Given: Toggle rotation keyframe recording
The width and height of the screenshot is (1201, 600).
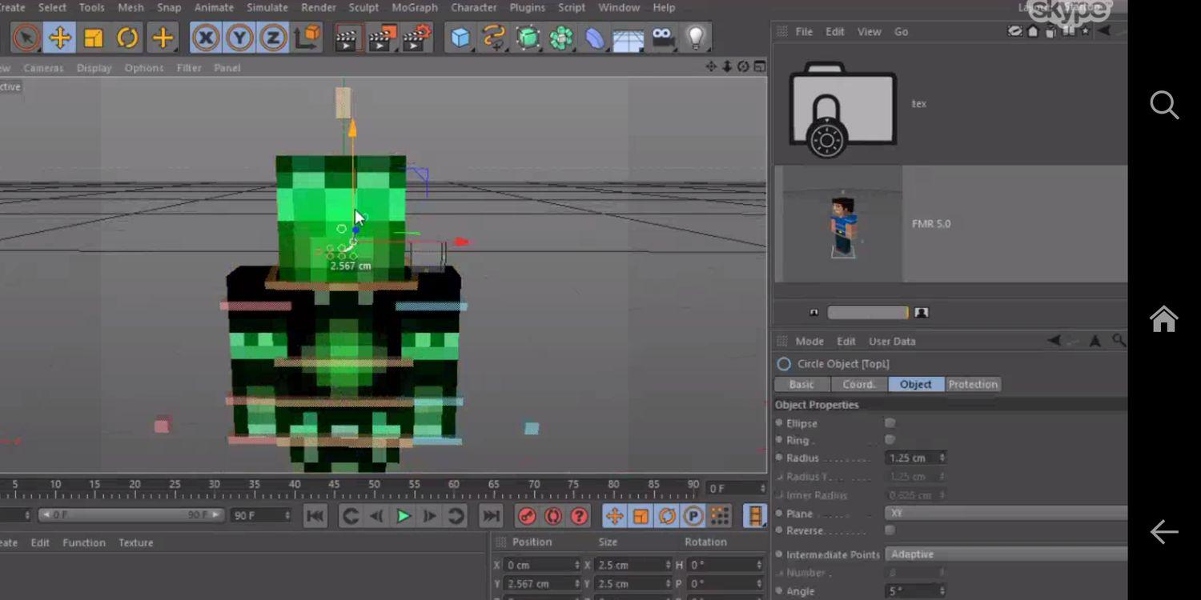Looking at the screenshot, I should (667, 516).
